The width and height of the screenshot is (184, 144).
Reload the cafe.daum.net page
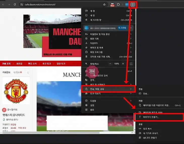tap(15, 5)
